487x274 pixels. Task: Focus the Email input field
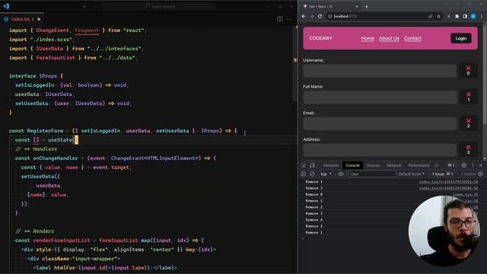[380, 123]
